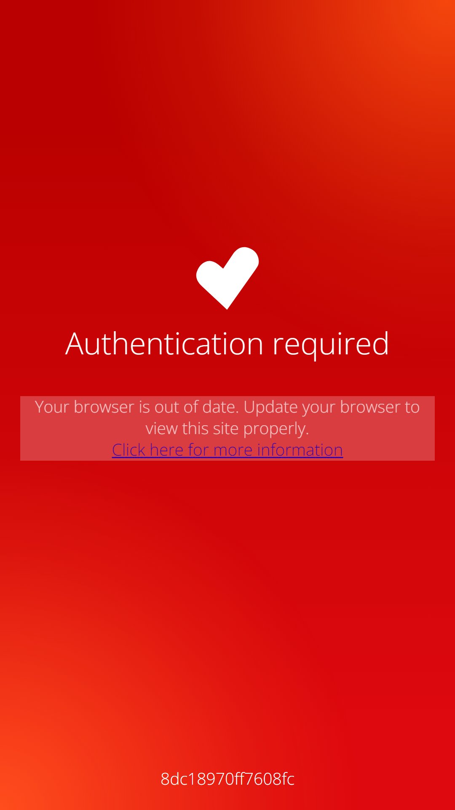Screen dimensions: 455x810
Task: Click the 'Your browser is out of date' message
Action: pos(137,407)
